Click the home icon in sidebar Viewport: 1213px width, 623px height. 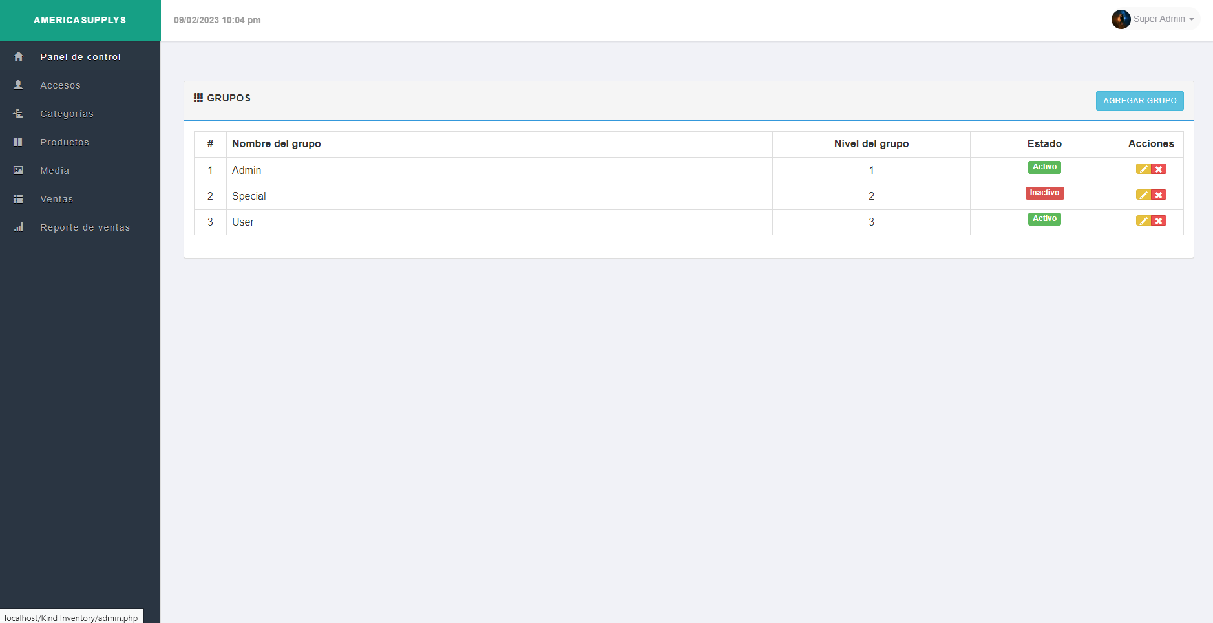18,57
